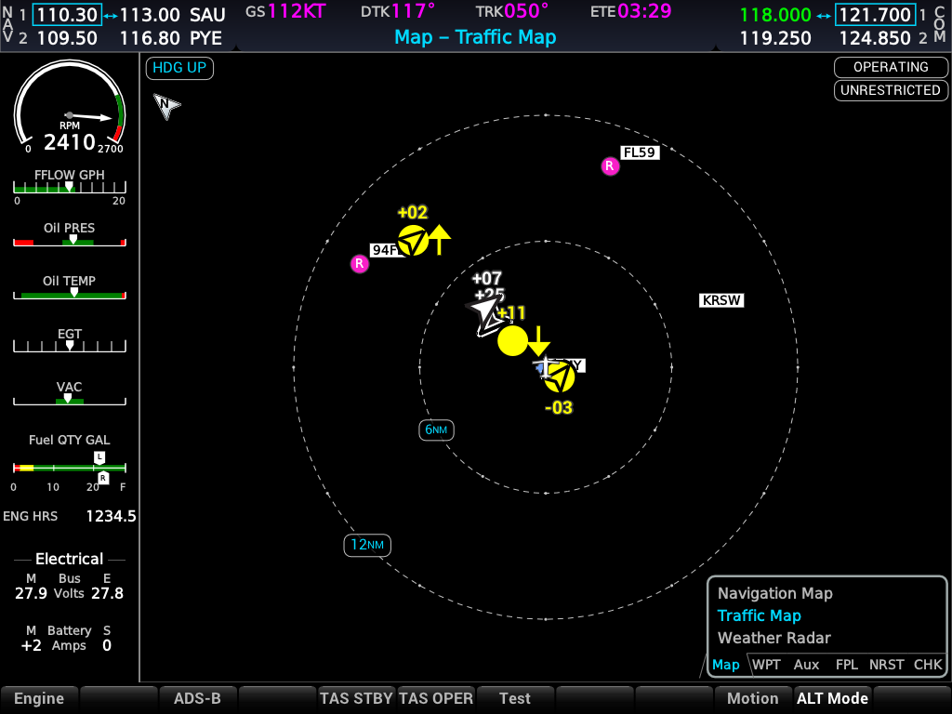Image resolution: width=952 pixels, height=714 pixels.
Task: Select the TAS OPER softkey
Action: click(x=436, y=699)
